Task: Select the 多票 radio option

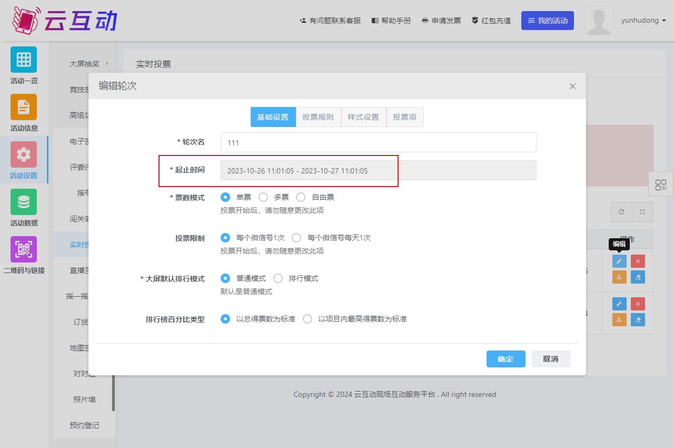Action: [263, 197]
